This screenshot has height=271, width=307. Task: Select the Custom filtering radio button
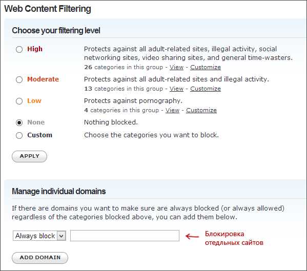pyautogui.click(x=19, y=135)
